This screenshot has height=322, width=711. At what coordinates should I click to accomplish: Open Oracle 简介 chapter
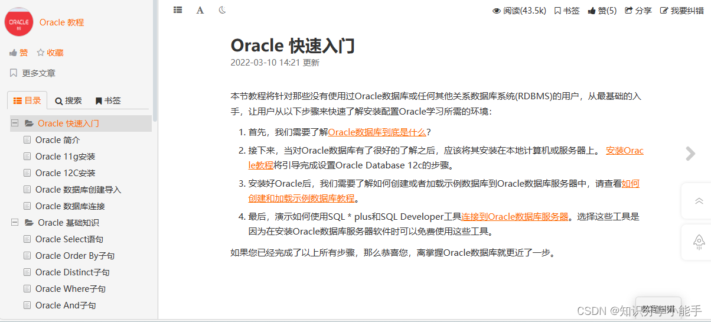57,140
